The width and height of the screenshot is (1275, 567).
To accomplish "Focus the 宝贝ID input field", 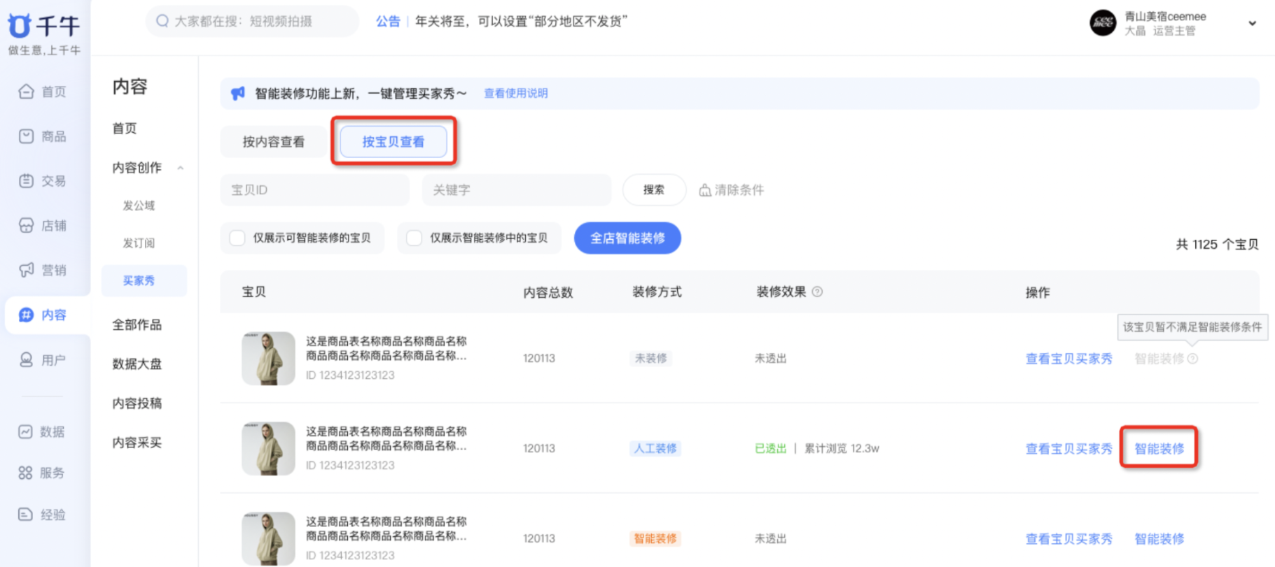I will point(315,190).
